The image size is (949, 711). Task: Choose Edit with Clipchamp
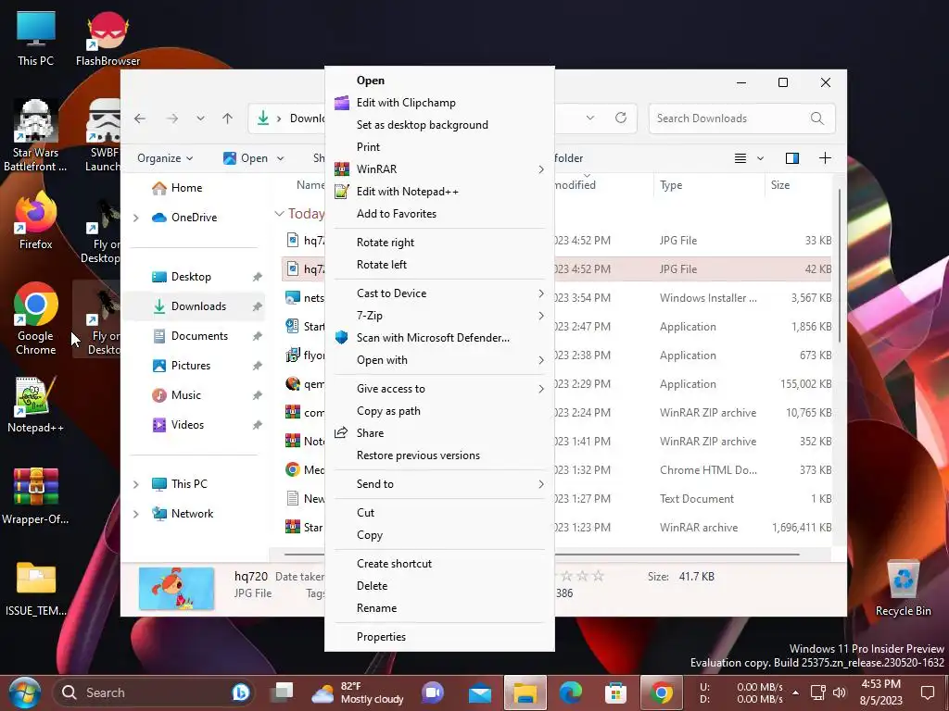[440, 103]
